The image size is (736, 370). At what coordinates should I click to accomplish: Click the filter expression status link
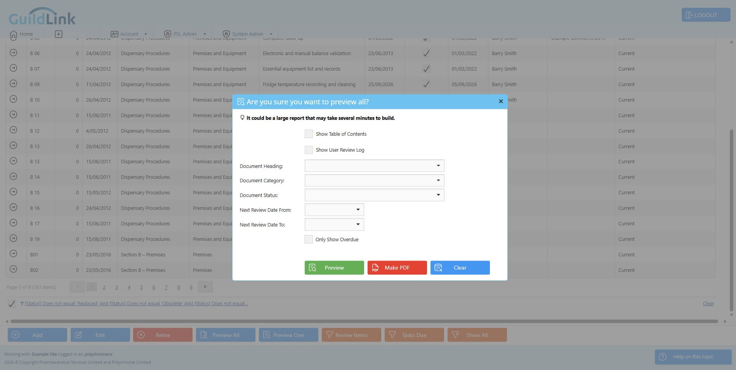(x=136, y=304)
